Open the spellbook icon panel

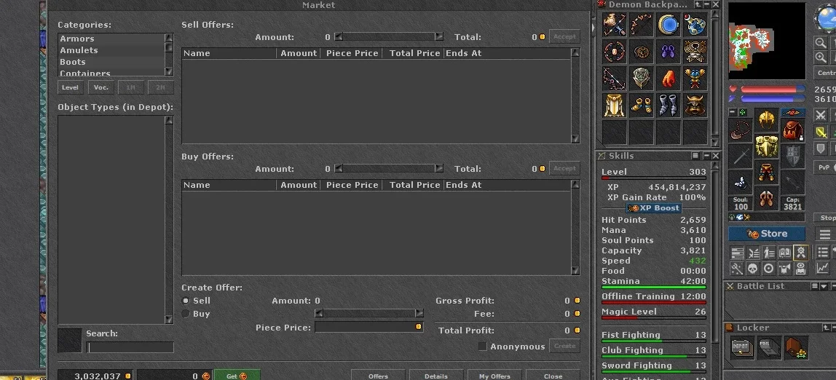pyautogui.click(x=785, y=253)
